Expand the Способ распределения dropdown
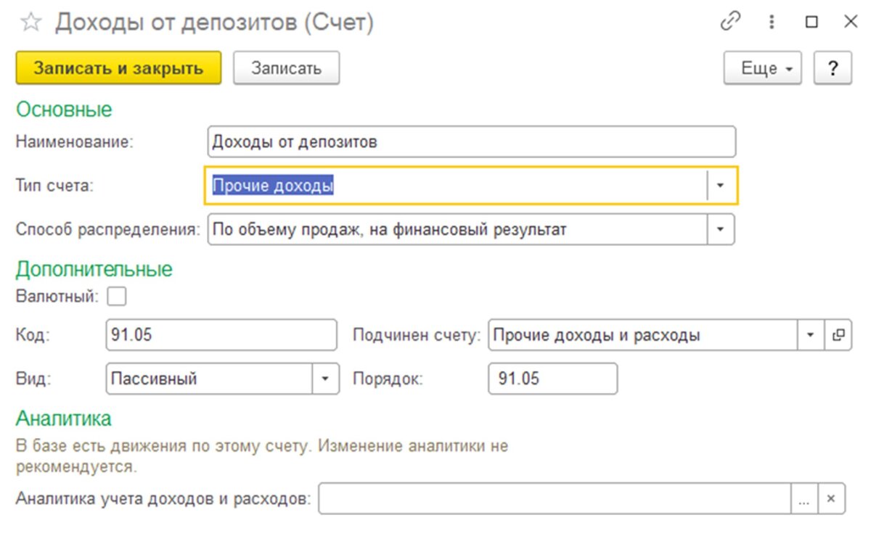The image size is (871, 549). [720, 230]
